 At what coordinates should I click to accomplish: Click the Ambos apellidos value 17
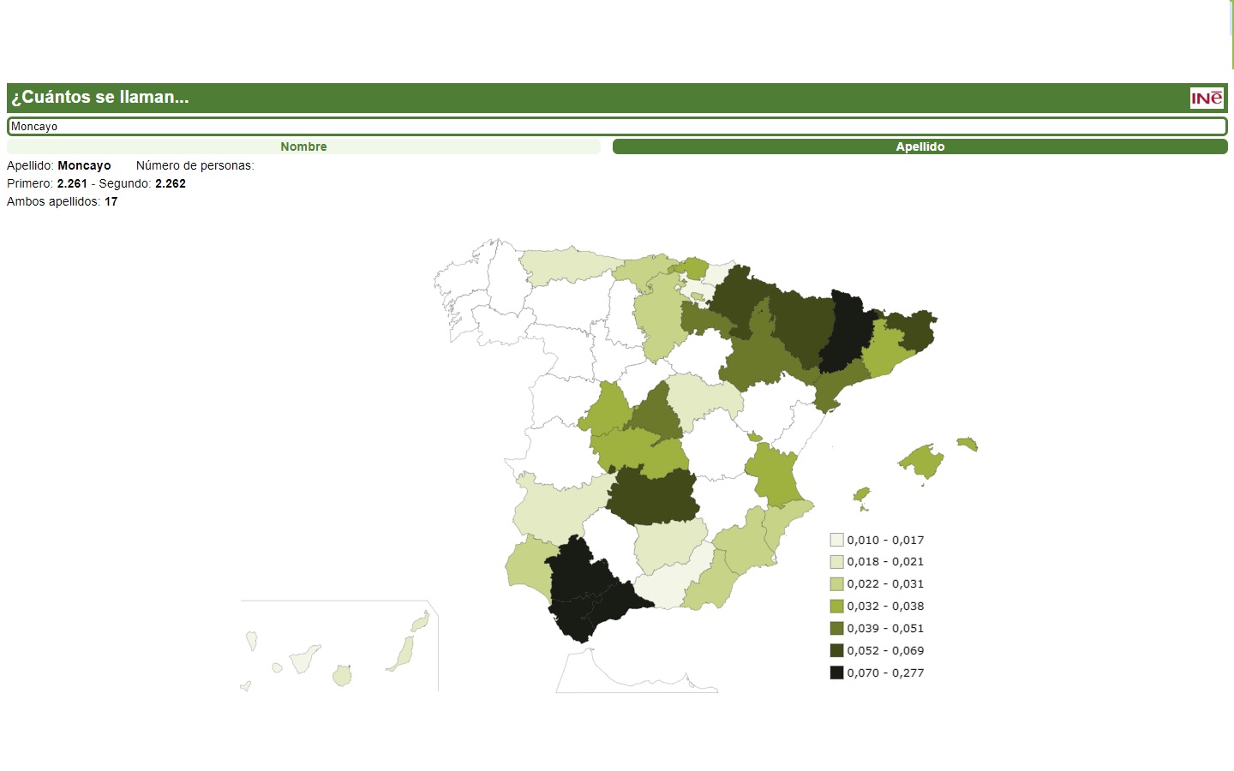click(x=111, y=201)
